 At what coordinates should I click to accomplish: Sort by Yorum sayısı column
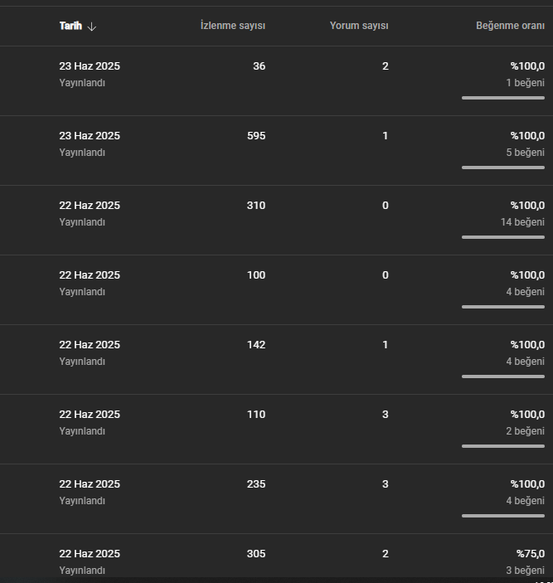pos(359,26)
